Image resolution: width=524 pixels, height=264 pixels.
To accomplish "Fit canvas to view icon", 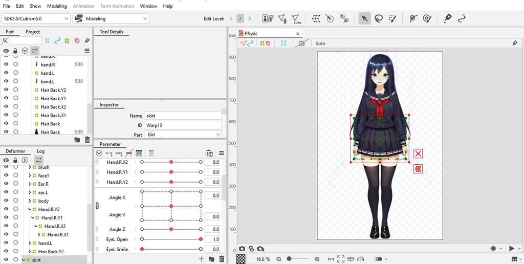I will pos(341,259).
